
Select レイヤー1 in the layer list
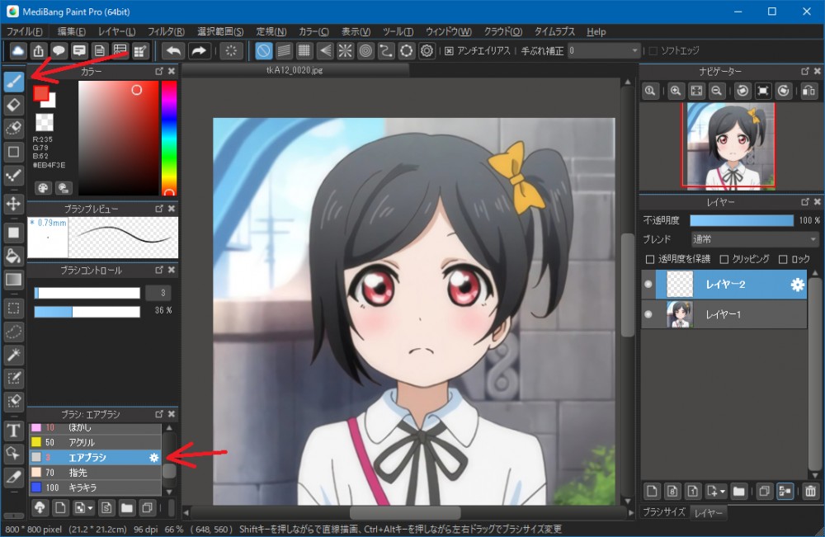(x=724, y=314)
